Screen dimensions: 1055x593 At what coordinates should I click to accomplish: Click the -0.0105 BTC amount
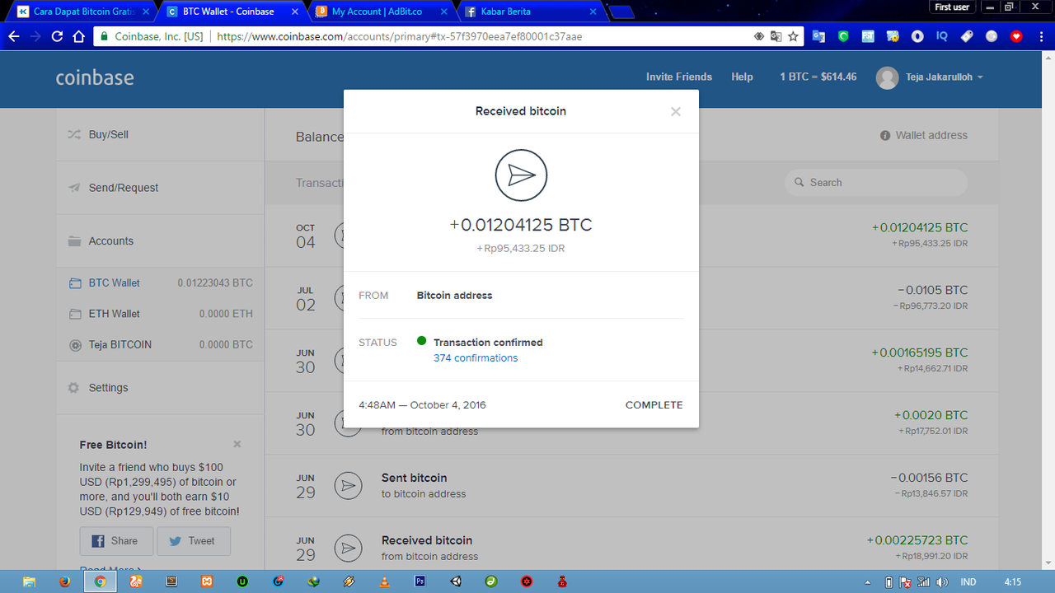pyautogui.click(x=932, y=290)
